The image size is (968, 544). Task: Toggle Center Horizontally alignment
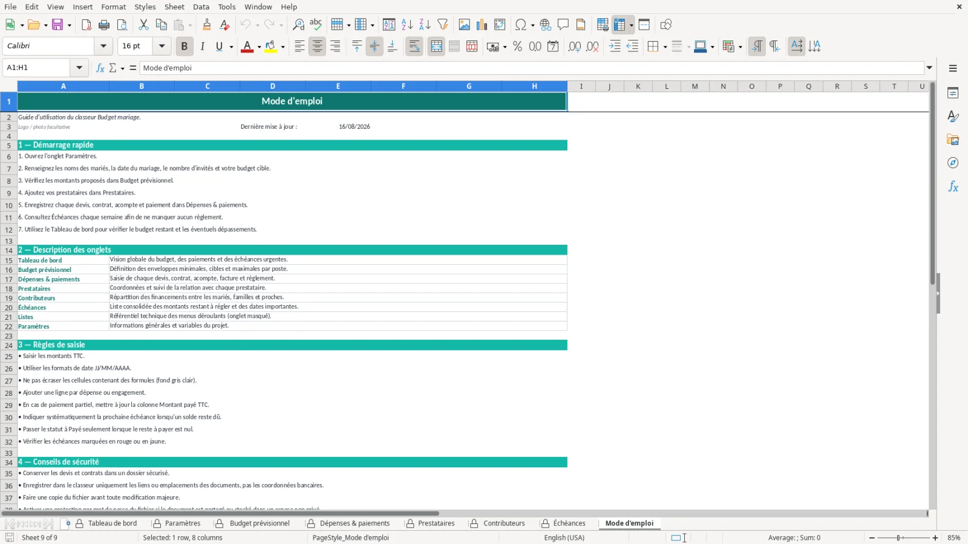point(317,46)
